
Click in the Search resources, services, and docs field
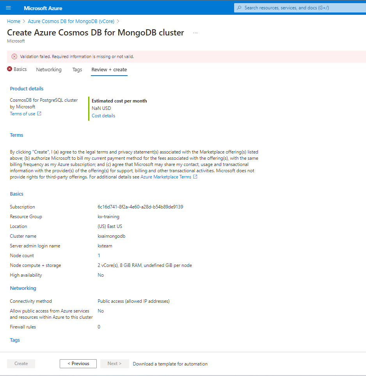coord(300,8)
